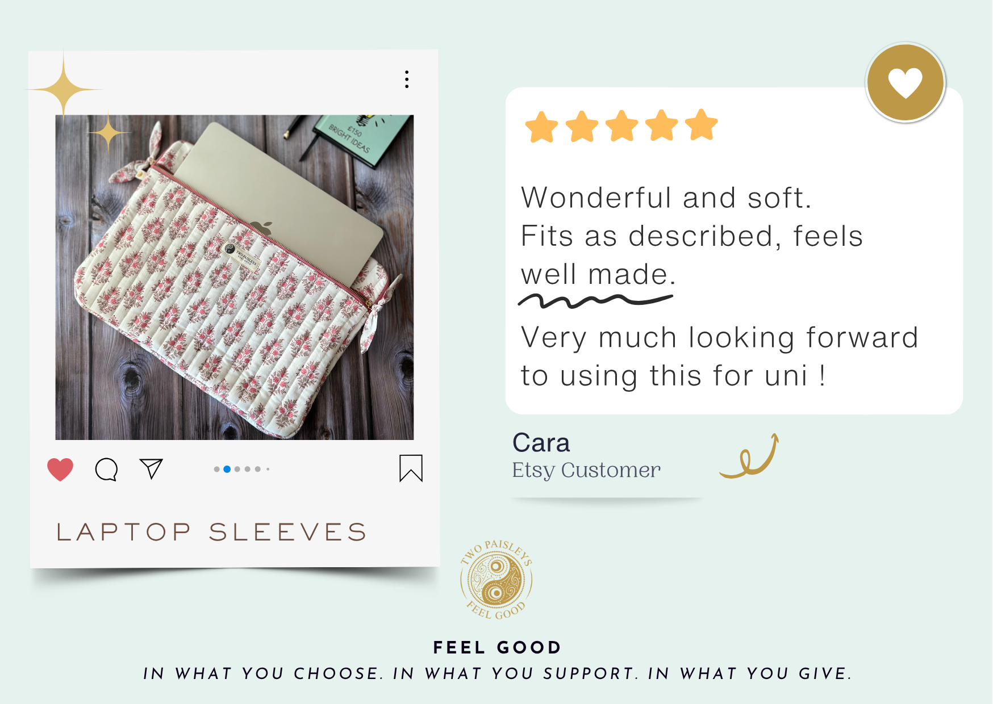This screenshot has width=993, height=704.
Task: Click the fifth yellow rating star
Action: click(702, 125)
